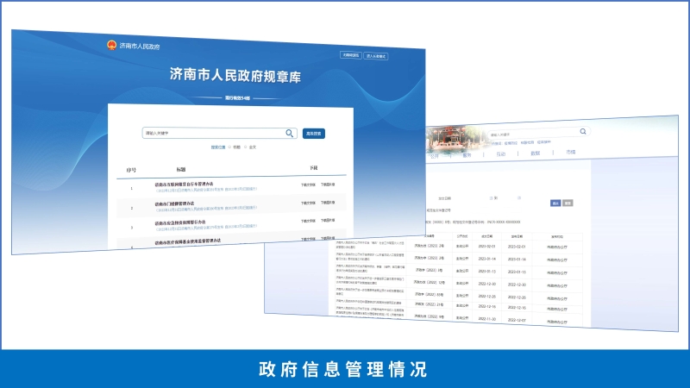
Task: Click the gray reset button beside date filter
Action: (x=567, y=203)
